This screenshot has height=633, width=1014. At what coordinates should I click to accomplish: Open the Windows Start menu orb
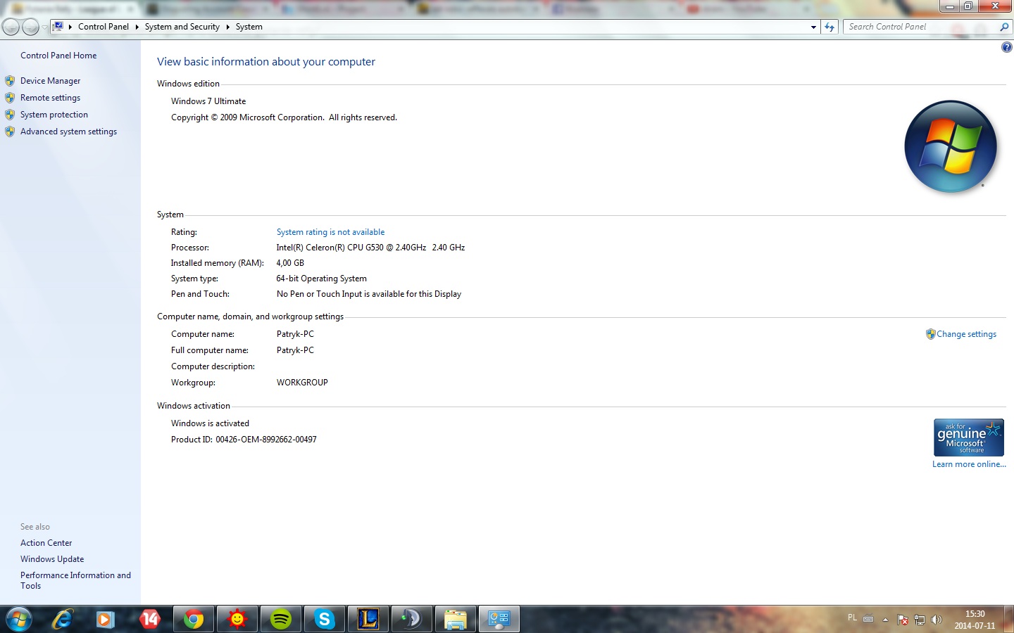18,619
